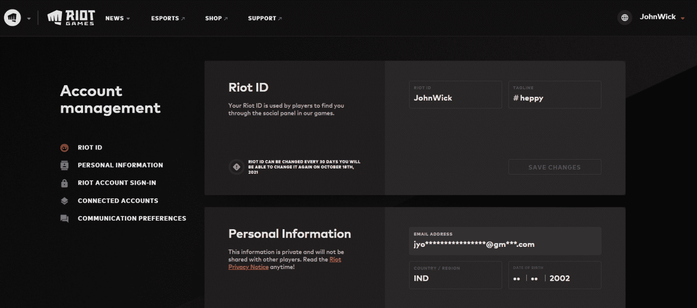Click the Communication Preferences chat icon
Screen dimensions: 697x308
pyautogui.click(x=64, y=218)
